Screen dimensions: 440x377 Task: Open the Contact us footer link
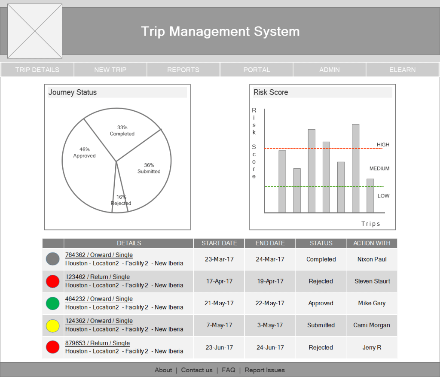[197, 370]
